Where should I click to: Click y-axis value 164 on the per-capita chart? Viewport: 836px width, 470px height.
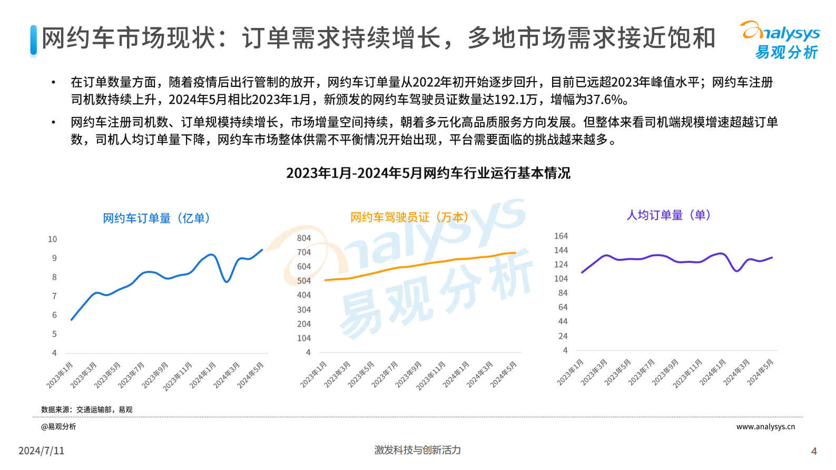561,236
